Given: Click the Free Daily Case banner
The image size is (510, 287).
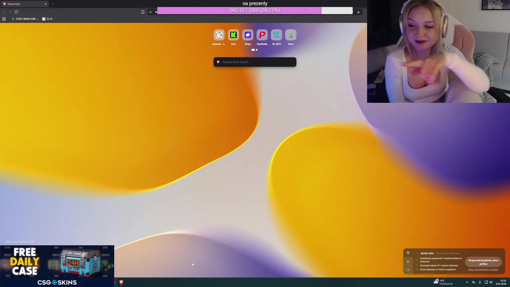Looking at the screenshot, I should (x=57, y=266).
